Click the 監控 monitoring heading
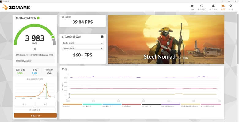 [x=64, y=69]
